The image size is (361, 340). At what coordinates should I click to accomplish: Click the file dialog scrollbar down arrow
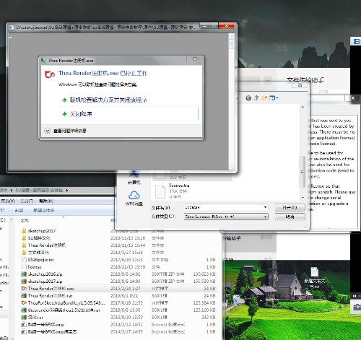303,198
